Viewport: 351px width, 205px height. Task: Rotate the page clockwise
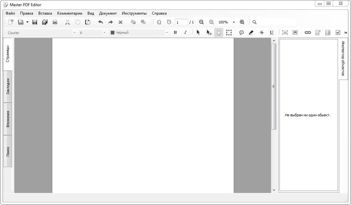pos(169,22)
